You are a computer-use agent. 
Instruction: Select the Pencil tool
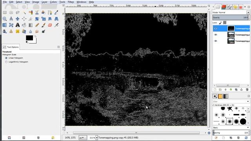coord(37,25)
